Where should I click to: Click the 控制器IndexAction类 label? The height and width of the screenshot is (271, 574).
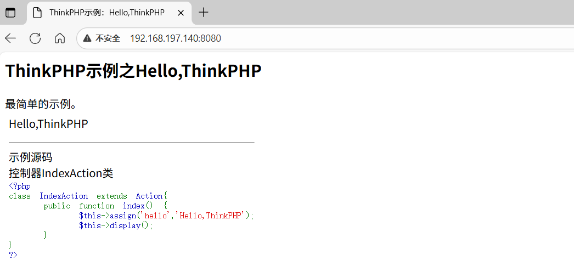pos(61,173)
